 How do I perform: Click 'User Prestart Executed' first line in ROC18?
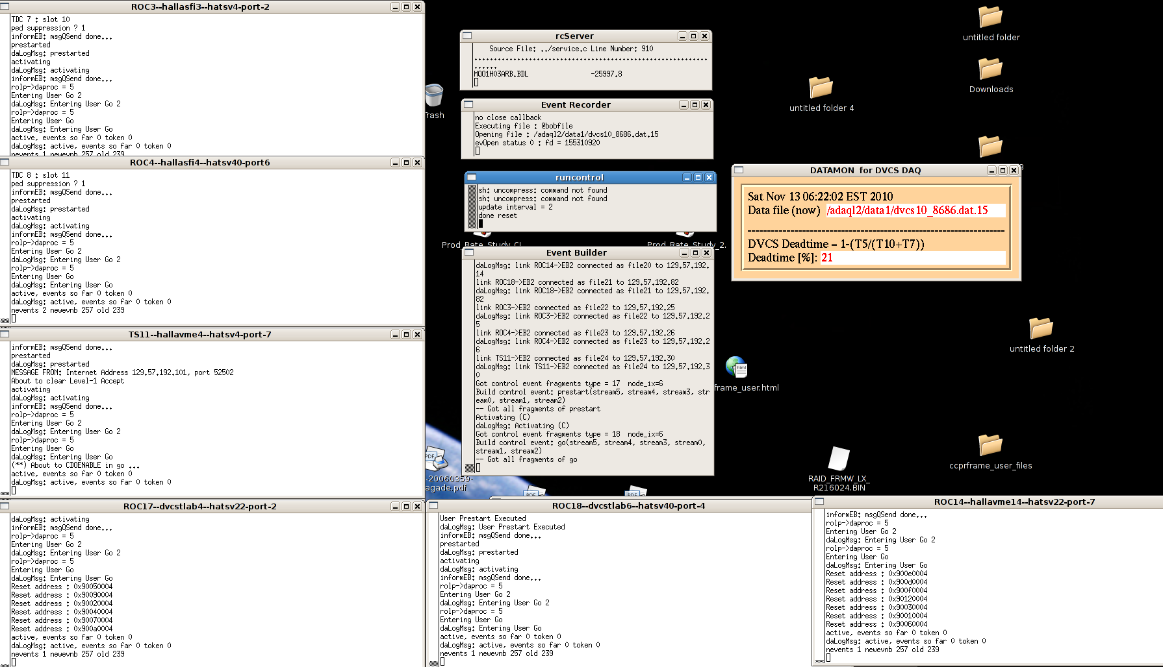483,518
